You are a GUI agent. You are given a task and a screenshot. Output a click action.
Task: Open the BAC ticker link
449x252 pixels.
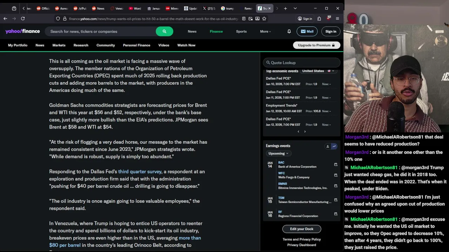[281, 162]
